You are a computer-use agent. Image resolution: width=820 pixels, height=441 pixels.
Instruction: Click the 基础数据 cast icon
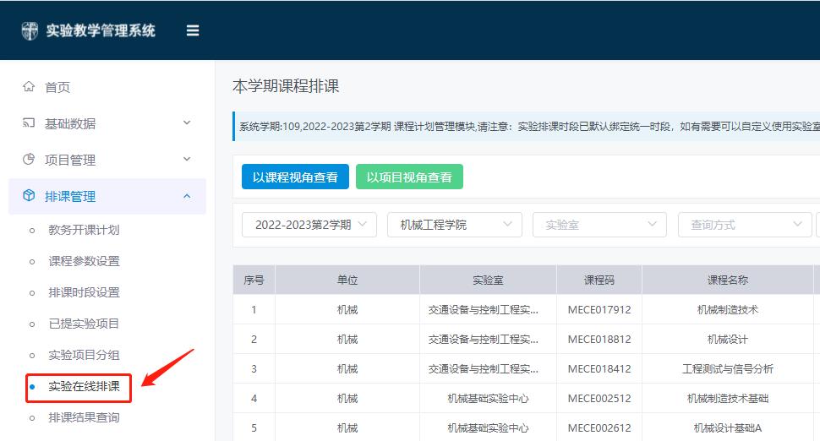[29, 123]
